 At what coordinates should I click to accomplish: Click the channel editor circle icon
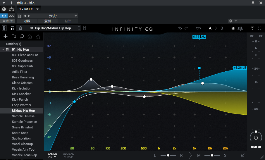pos(4,9)
